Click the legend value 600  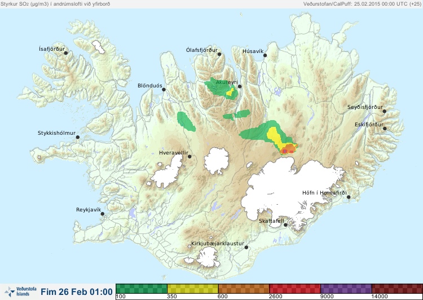pos(223,297)
